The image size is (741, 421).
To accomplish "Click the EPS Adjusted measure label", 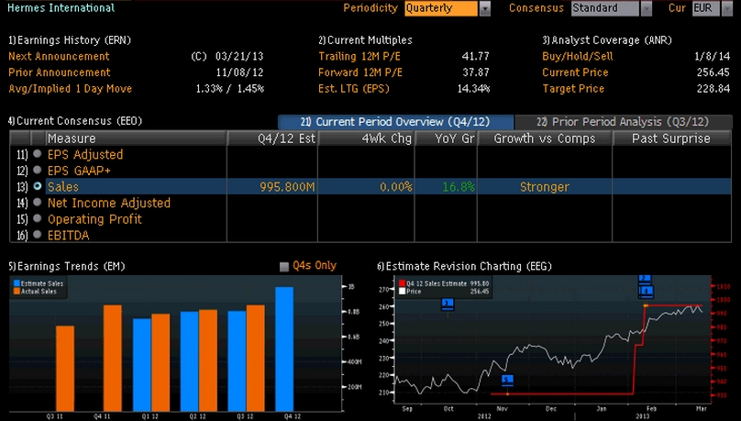I will tap(85, 154).
